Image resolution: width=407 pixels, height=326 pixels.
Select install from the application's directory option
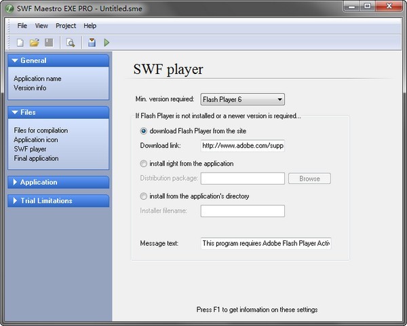(x=143, y=196)
